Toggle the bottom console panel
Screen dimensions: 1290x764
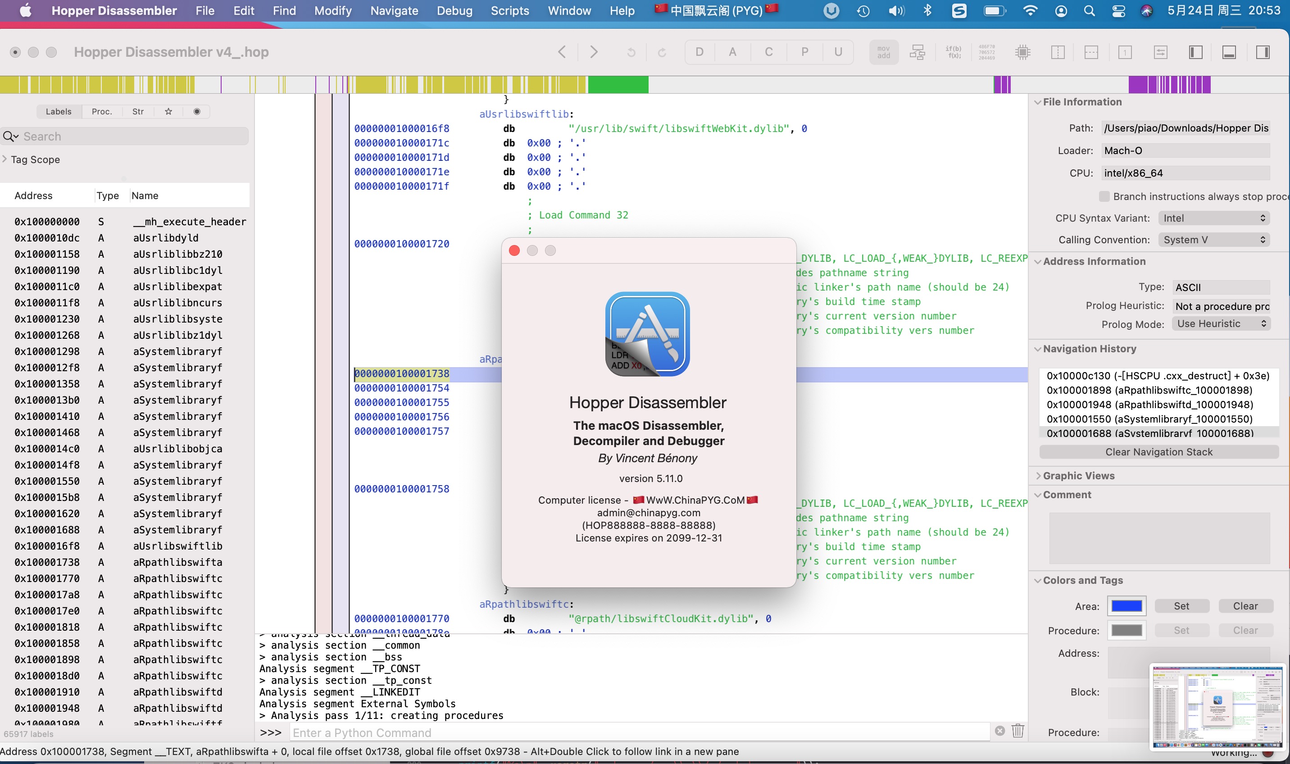pos(1229,52)
